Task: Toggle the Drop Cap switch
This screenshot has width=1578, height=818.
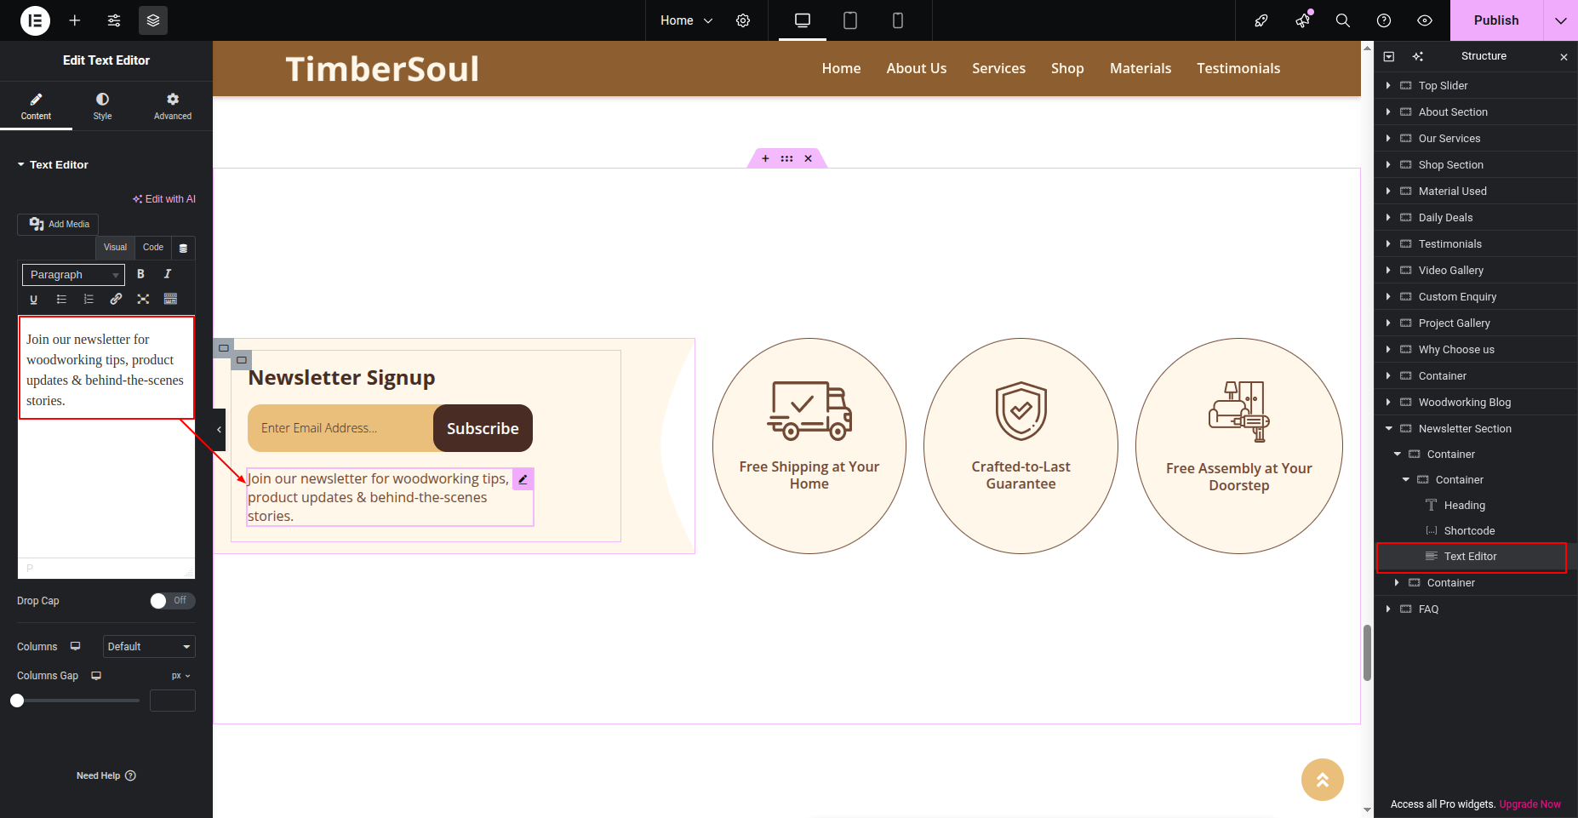Action: click(x=172, y=601)
